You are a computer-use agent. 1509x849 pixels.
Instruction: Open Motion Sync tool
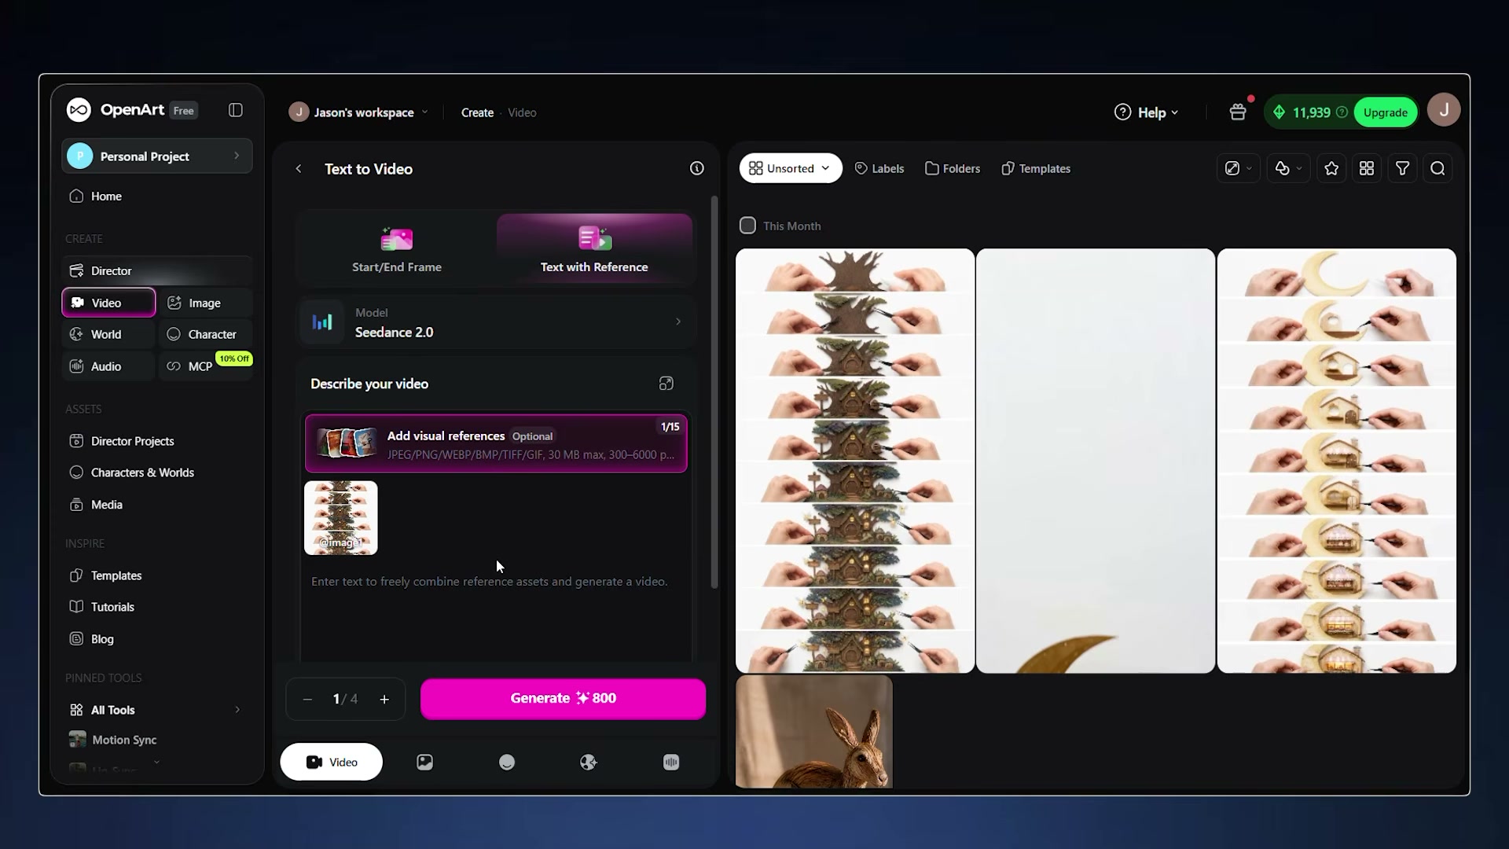tap(157, 740)
